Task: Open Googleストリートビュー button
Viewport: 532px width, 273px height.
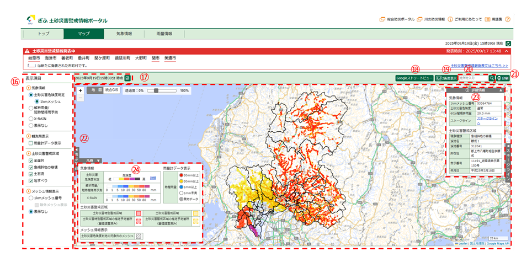Action: click(x=414, y=79)
